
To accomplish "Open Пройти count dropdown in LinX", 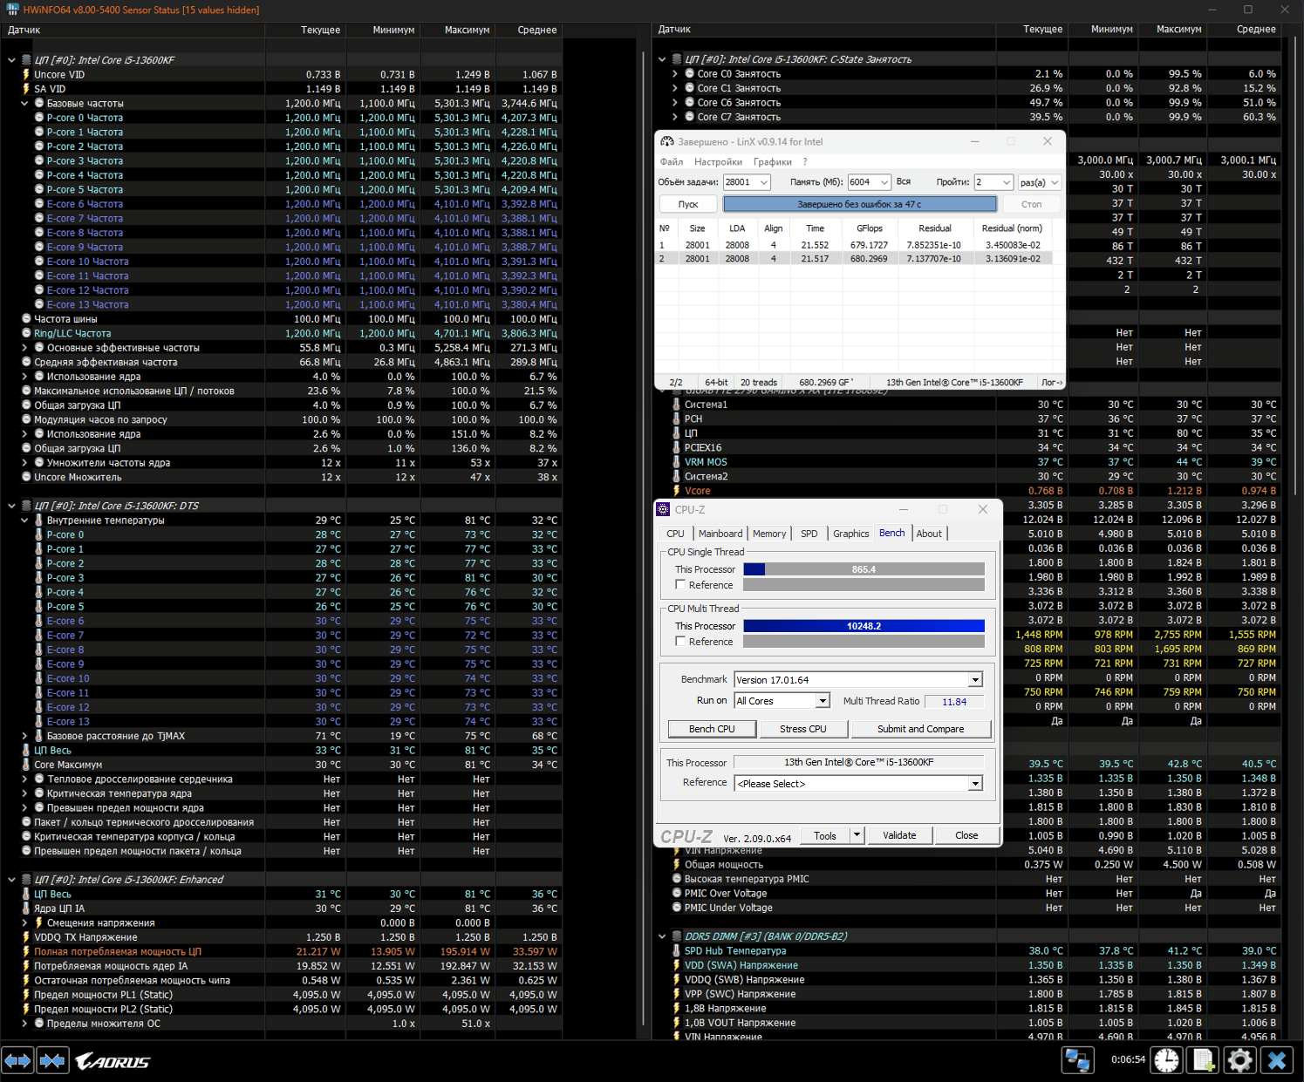I will 1007,182.
